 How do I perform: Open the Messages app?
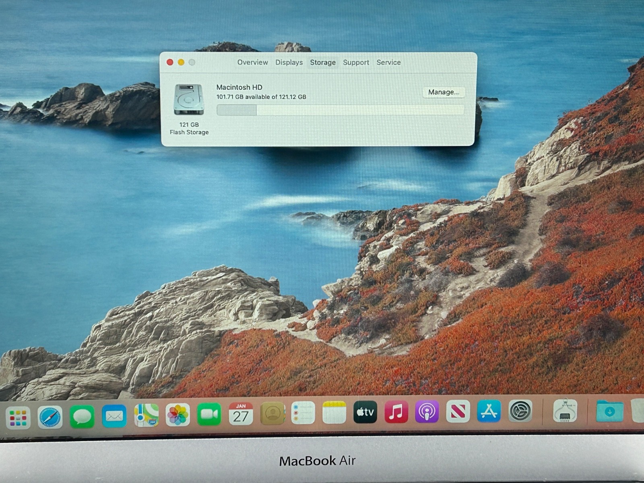[x=82, y=417]
